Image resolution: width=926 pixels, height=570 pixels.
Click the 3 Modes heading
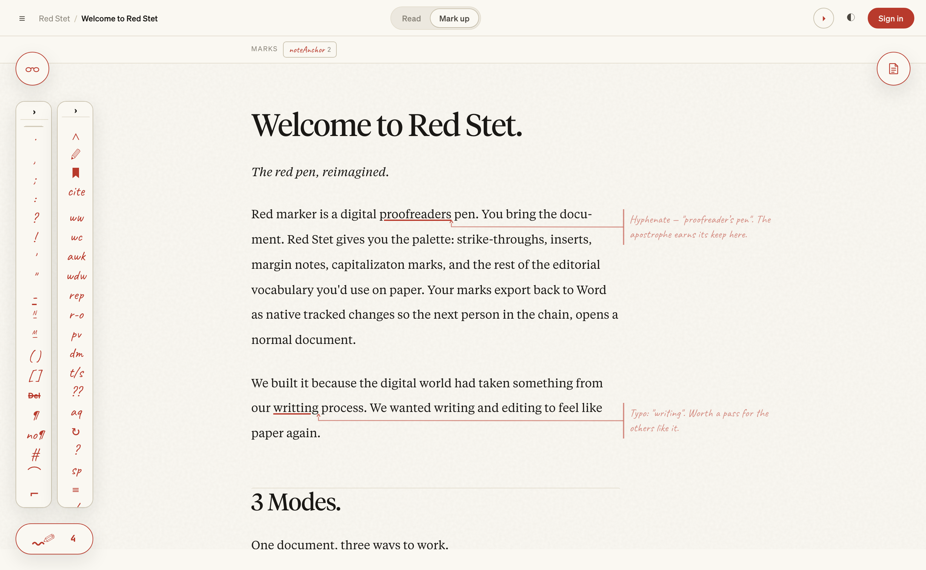tap(296, 503)
